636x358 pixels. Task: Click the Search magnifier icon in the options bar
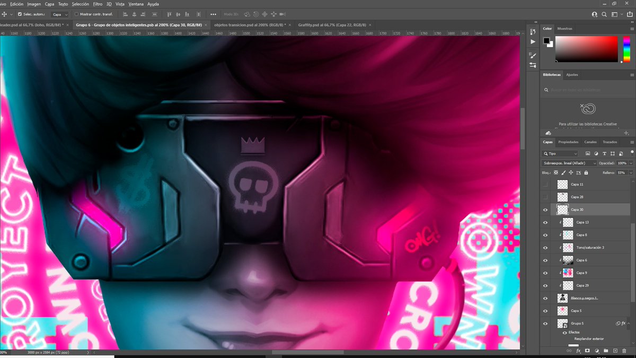(x=604, y=14)
